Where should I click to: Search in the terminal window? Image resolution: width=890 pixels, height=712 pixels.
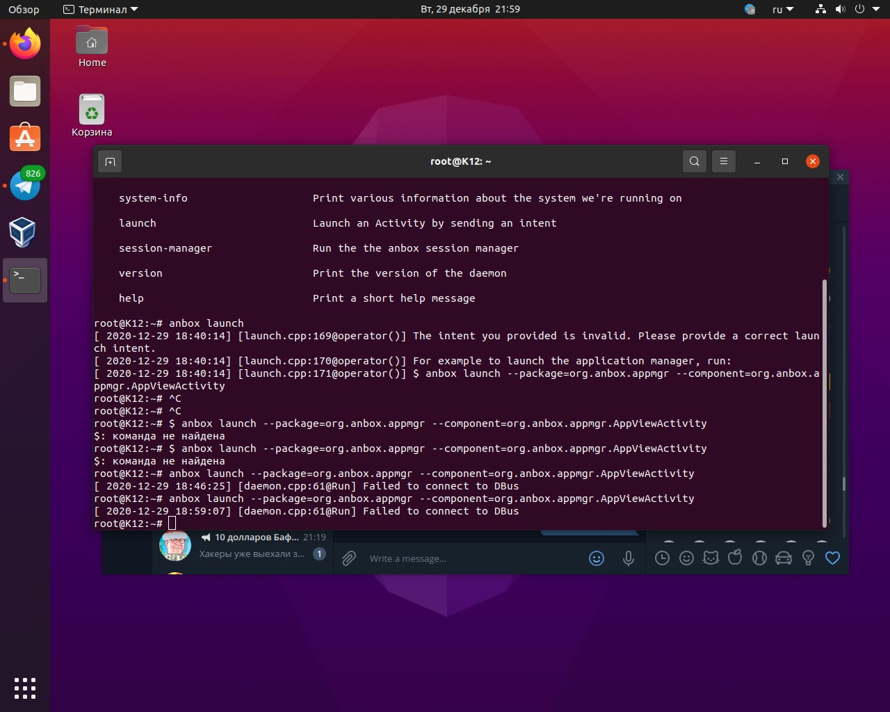[694, 161]
